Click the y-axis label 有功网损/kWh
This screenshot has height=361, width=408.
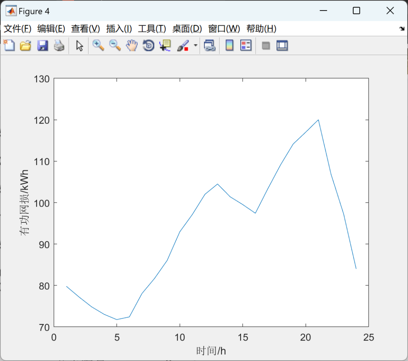pyautogui.click(x=25, y=203)
